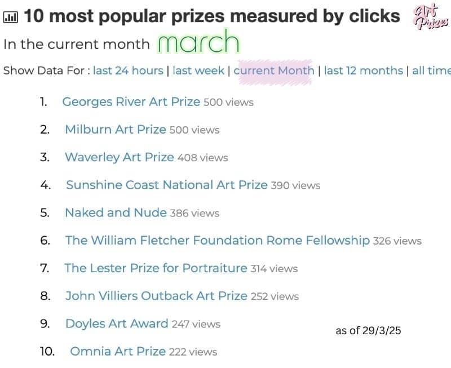Visit the Waverley Art Prize page
Image resolution: width=451 pixels, height=368 pixels.
120,157
